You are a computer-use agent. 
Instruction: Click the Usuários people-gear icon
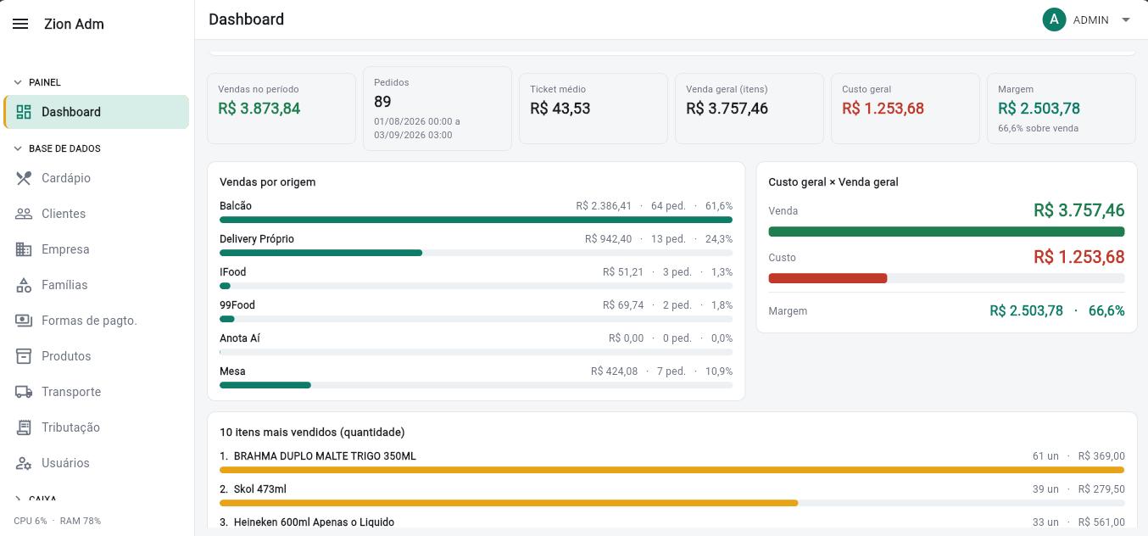24,463
